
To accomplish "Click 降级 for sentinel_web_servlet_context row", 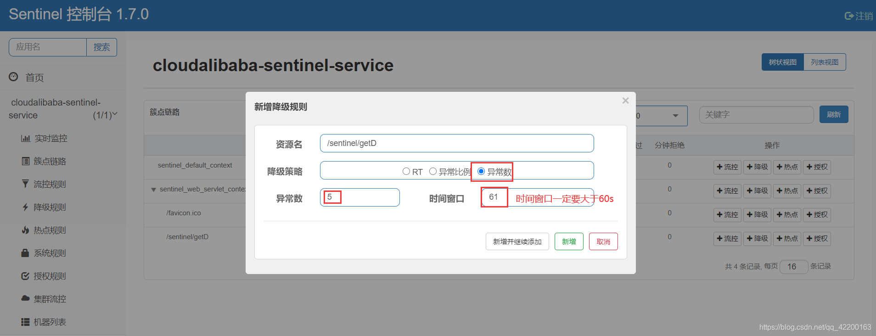I will pos(757,191).
